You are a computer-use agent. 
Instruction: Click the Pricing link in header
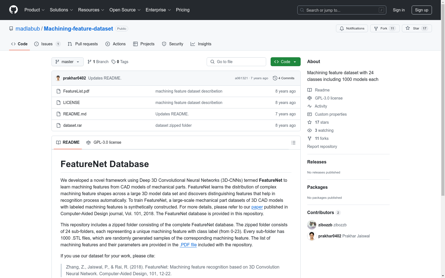(183, 10)
